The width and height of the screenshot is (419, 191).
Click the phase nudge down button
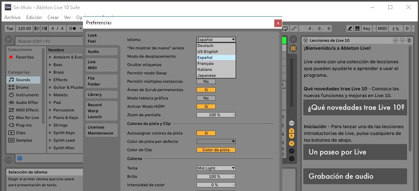pyautogui.click(x=37, y=29)
